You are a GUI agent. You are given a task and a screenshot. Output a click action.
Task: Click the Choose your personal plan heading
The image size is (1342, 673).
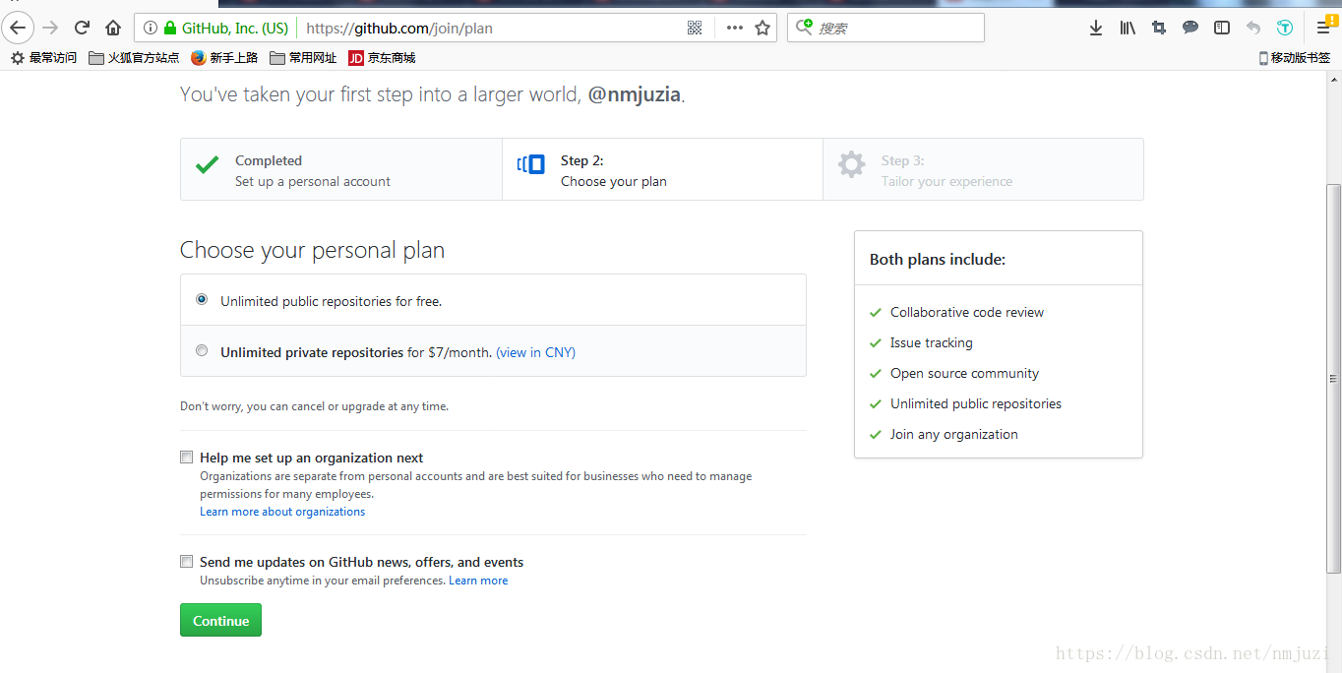pyautogui.click(x=312, y=250)
